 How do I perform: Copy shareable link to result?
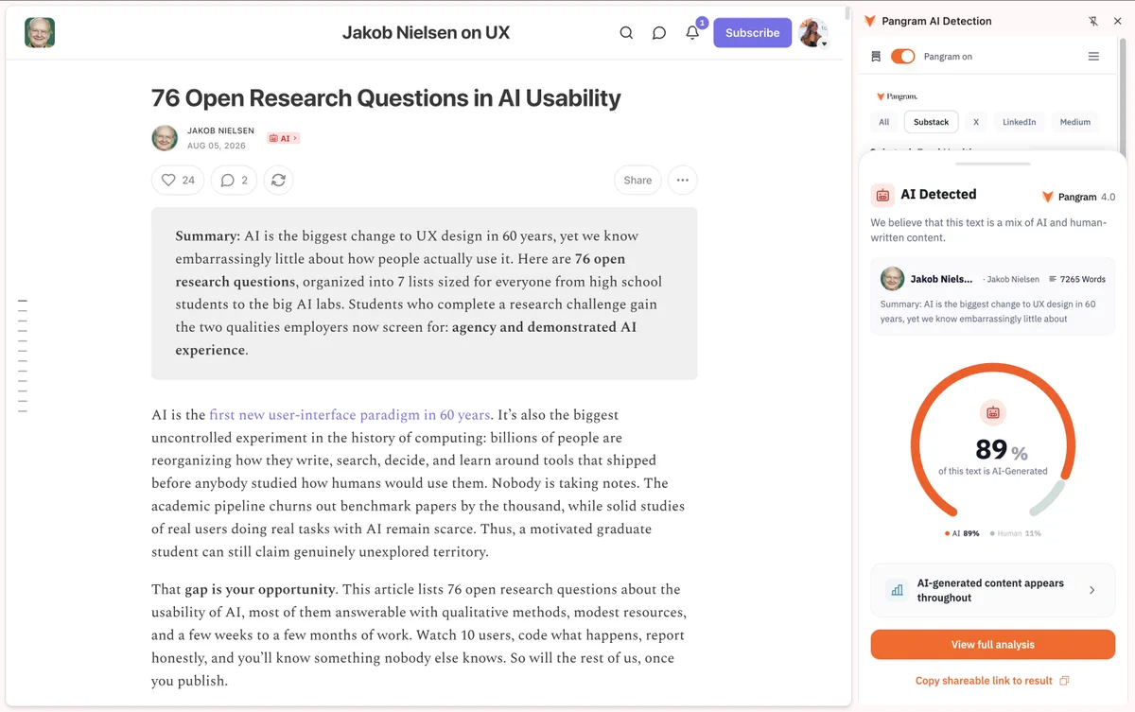coord(992,681)
